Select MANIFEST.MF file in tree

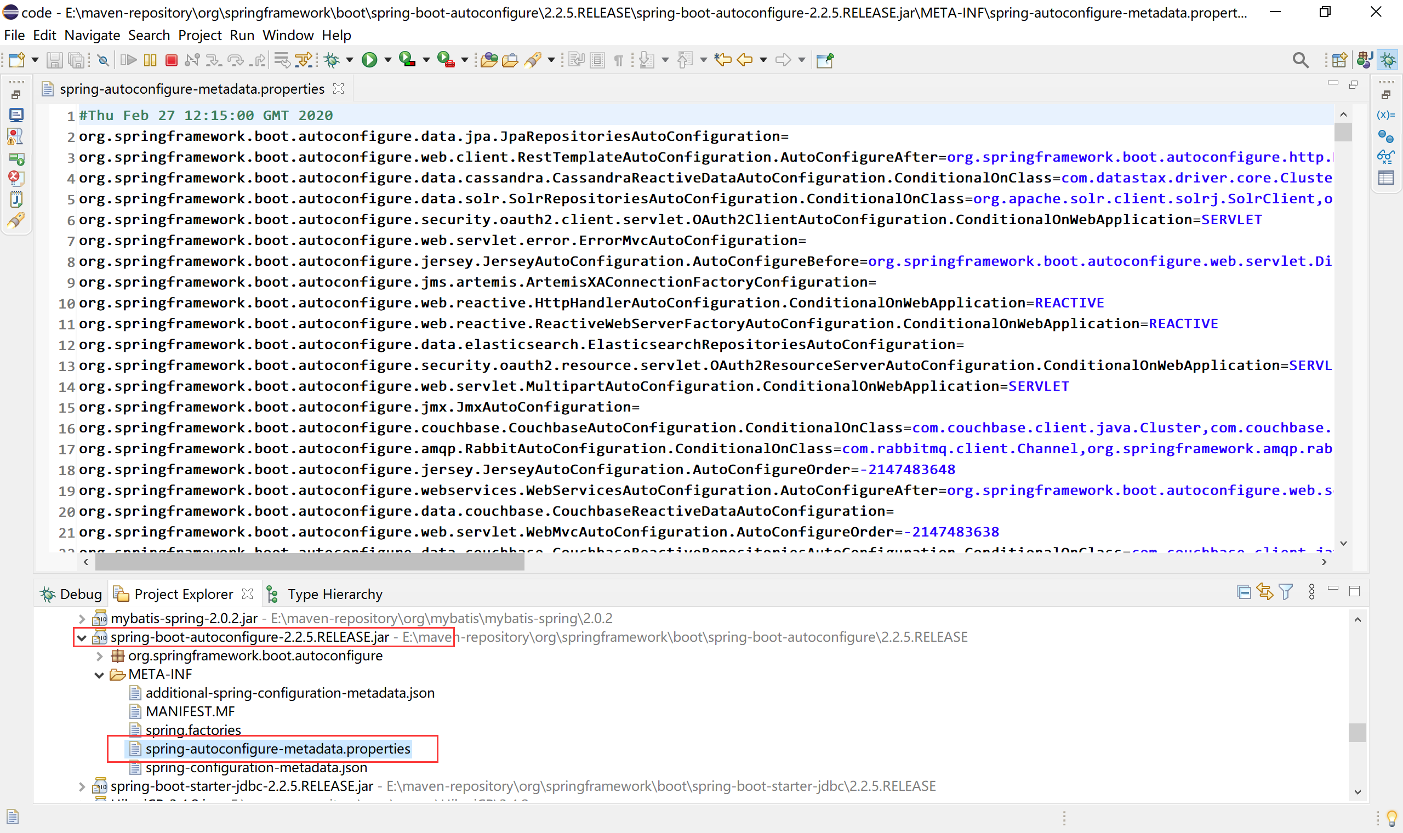(190, 712)
